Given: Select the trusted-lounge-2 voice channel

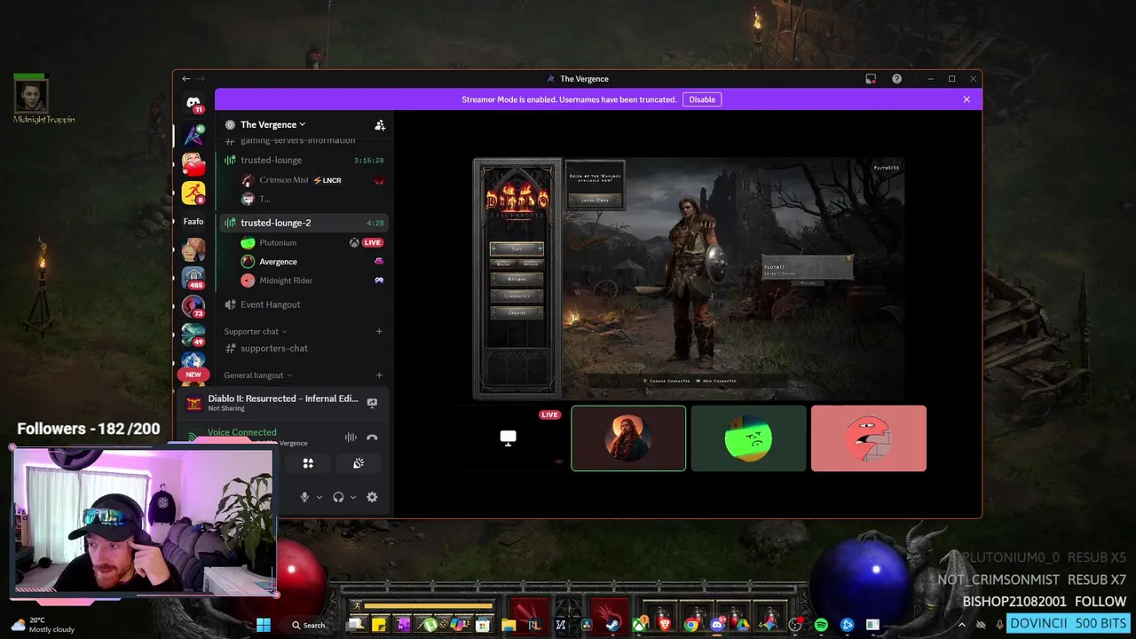Looking at the screenshot, I should (x=304, y=223).
